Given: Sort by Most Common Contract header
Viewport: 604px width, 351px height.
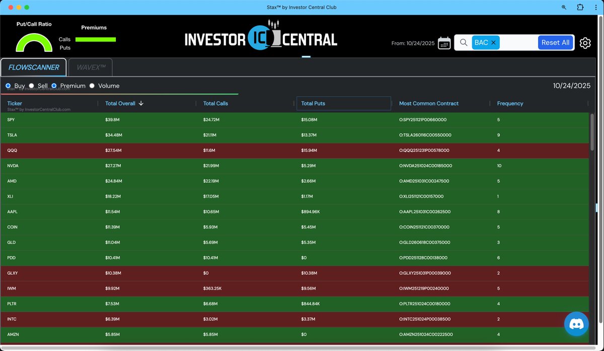Looking at the screenshot, I should (x=429, y=103).
